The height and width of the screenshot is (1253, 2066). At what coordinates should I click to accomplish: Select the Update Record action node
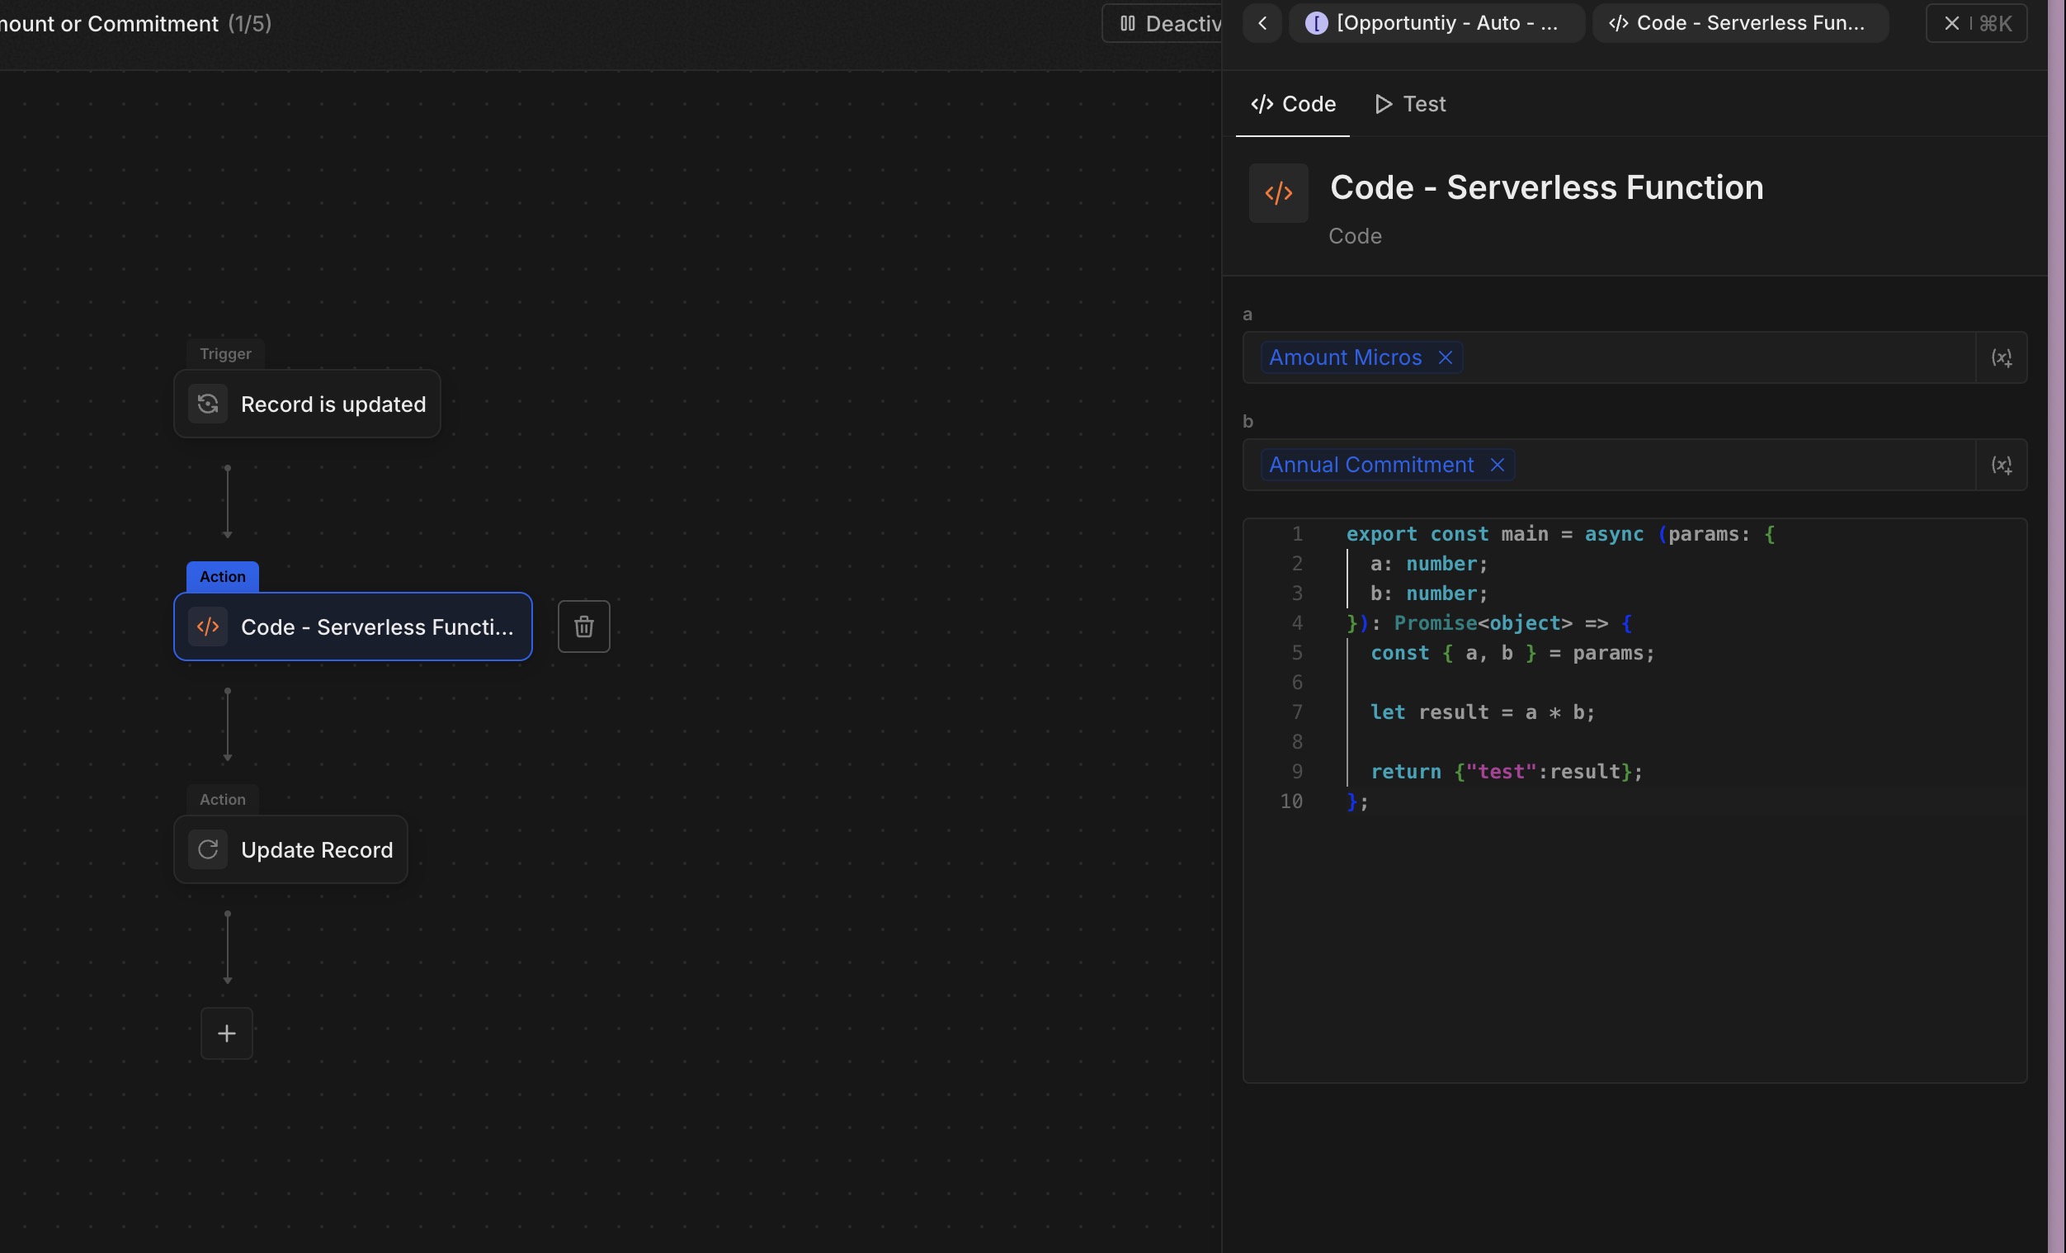(x=290, y=849)
